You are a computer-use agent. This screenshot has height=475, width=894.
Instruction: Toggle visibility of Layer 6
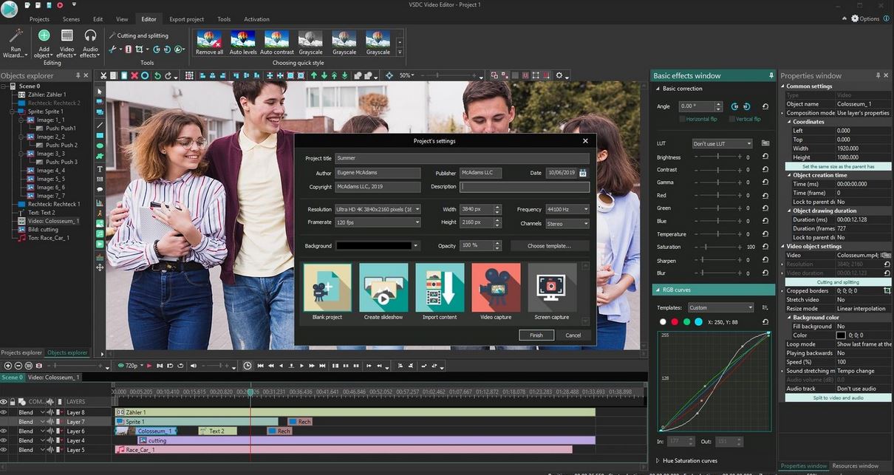pos(4,431)
